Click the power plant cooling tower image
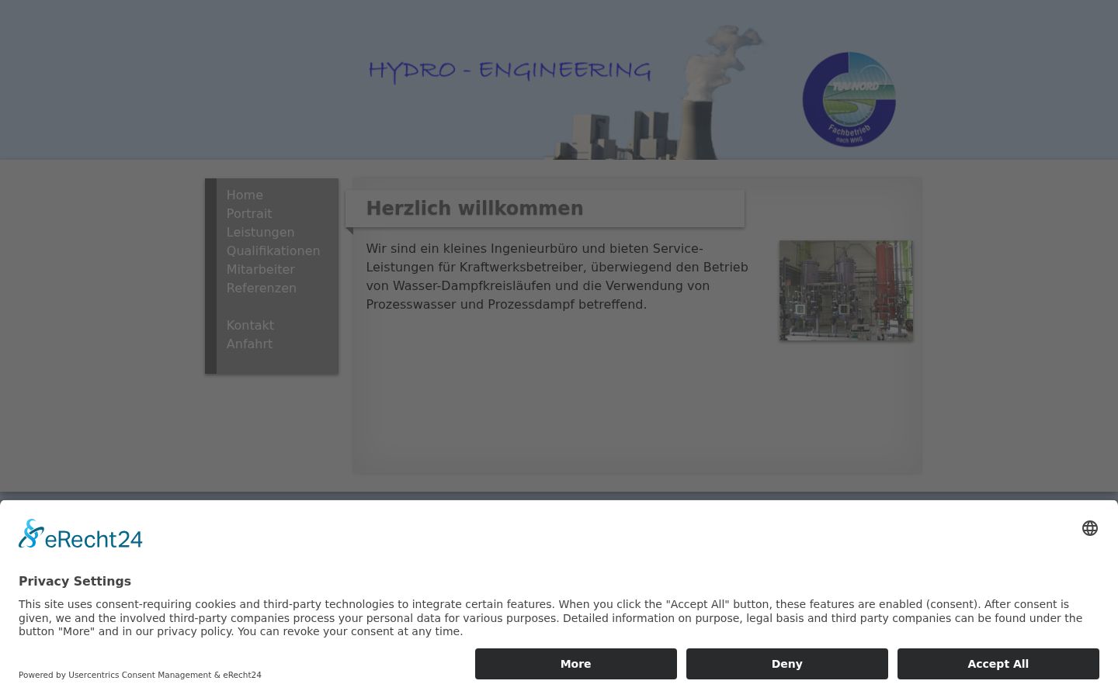The image size is (1118, 698). click(x=656, y=93)
